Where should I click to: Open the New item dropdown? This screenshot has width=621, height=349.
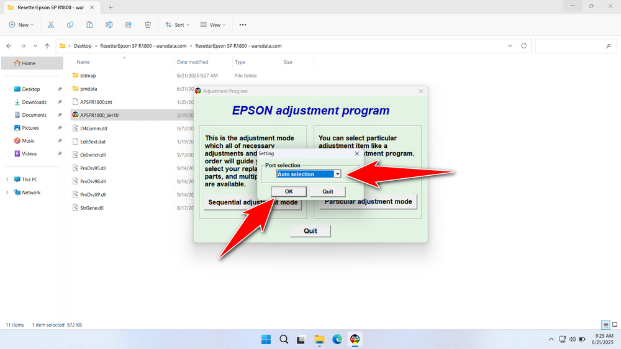pos(21,25)
